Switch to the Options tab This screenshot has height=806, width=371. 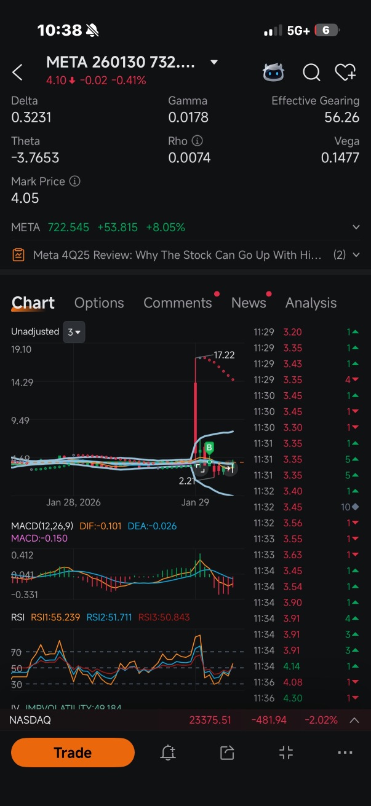pyautogui.click(x=99, y=302)
